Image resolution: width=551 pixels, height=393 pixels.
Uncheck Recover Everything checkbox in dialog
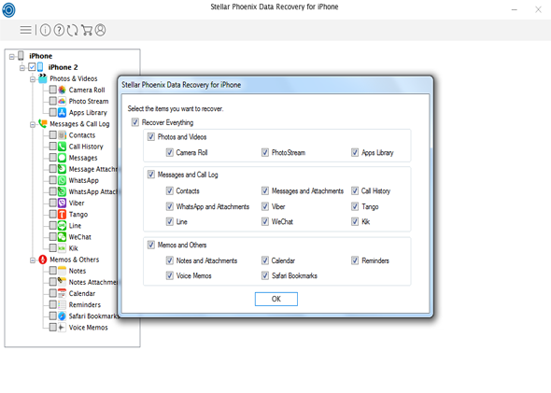pyautogui.click(x=134, y=122)
